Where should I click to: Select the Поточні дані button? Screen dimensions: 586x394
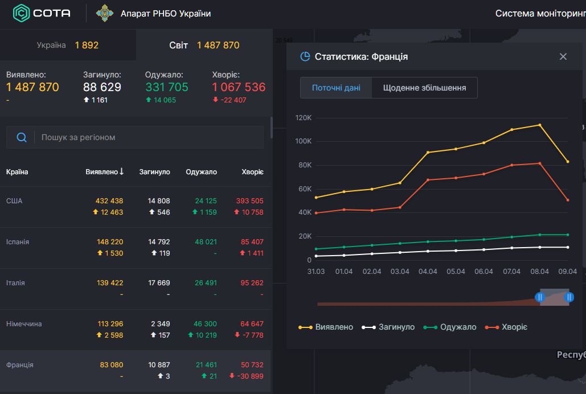pyautogui.click(x=336, y=88)
